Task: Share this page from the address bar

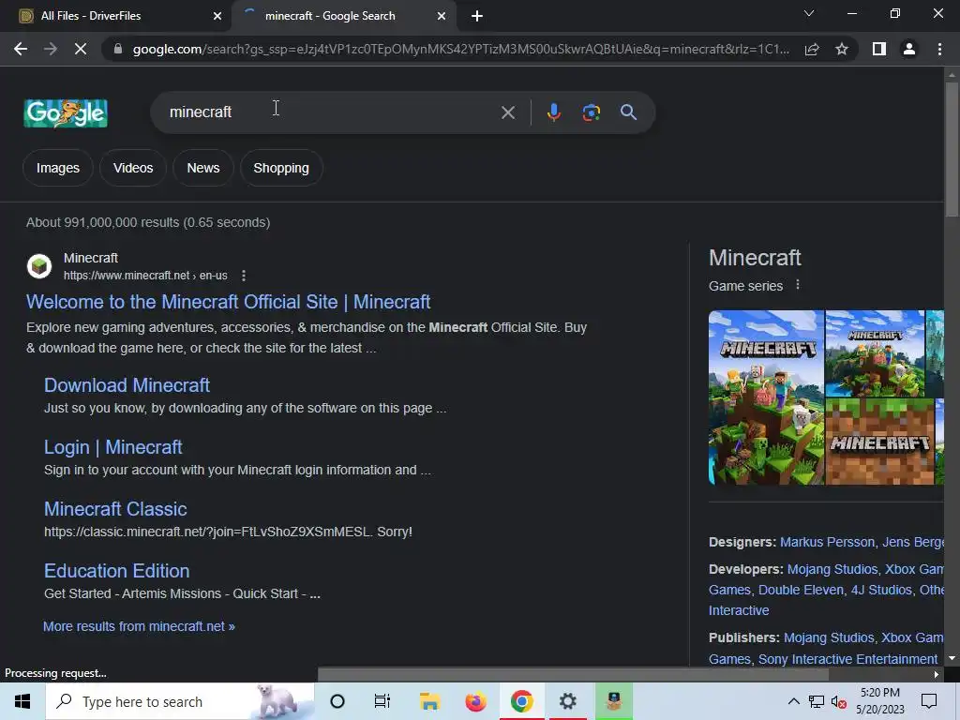Action: point(812,49)
